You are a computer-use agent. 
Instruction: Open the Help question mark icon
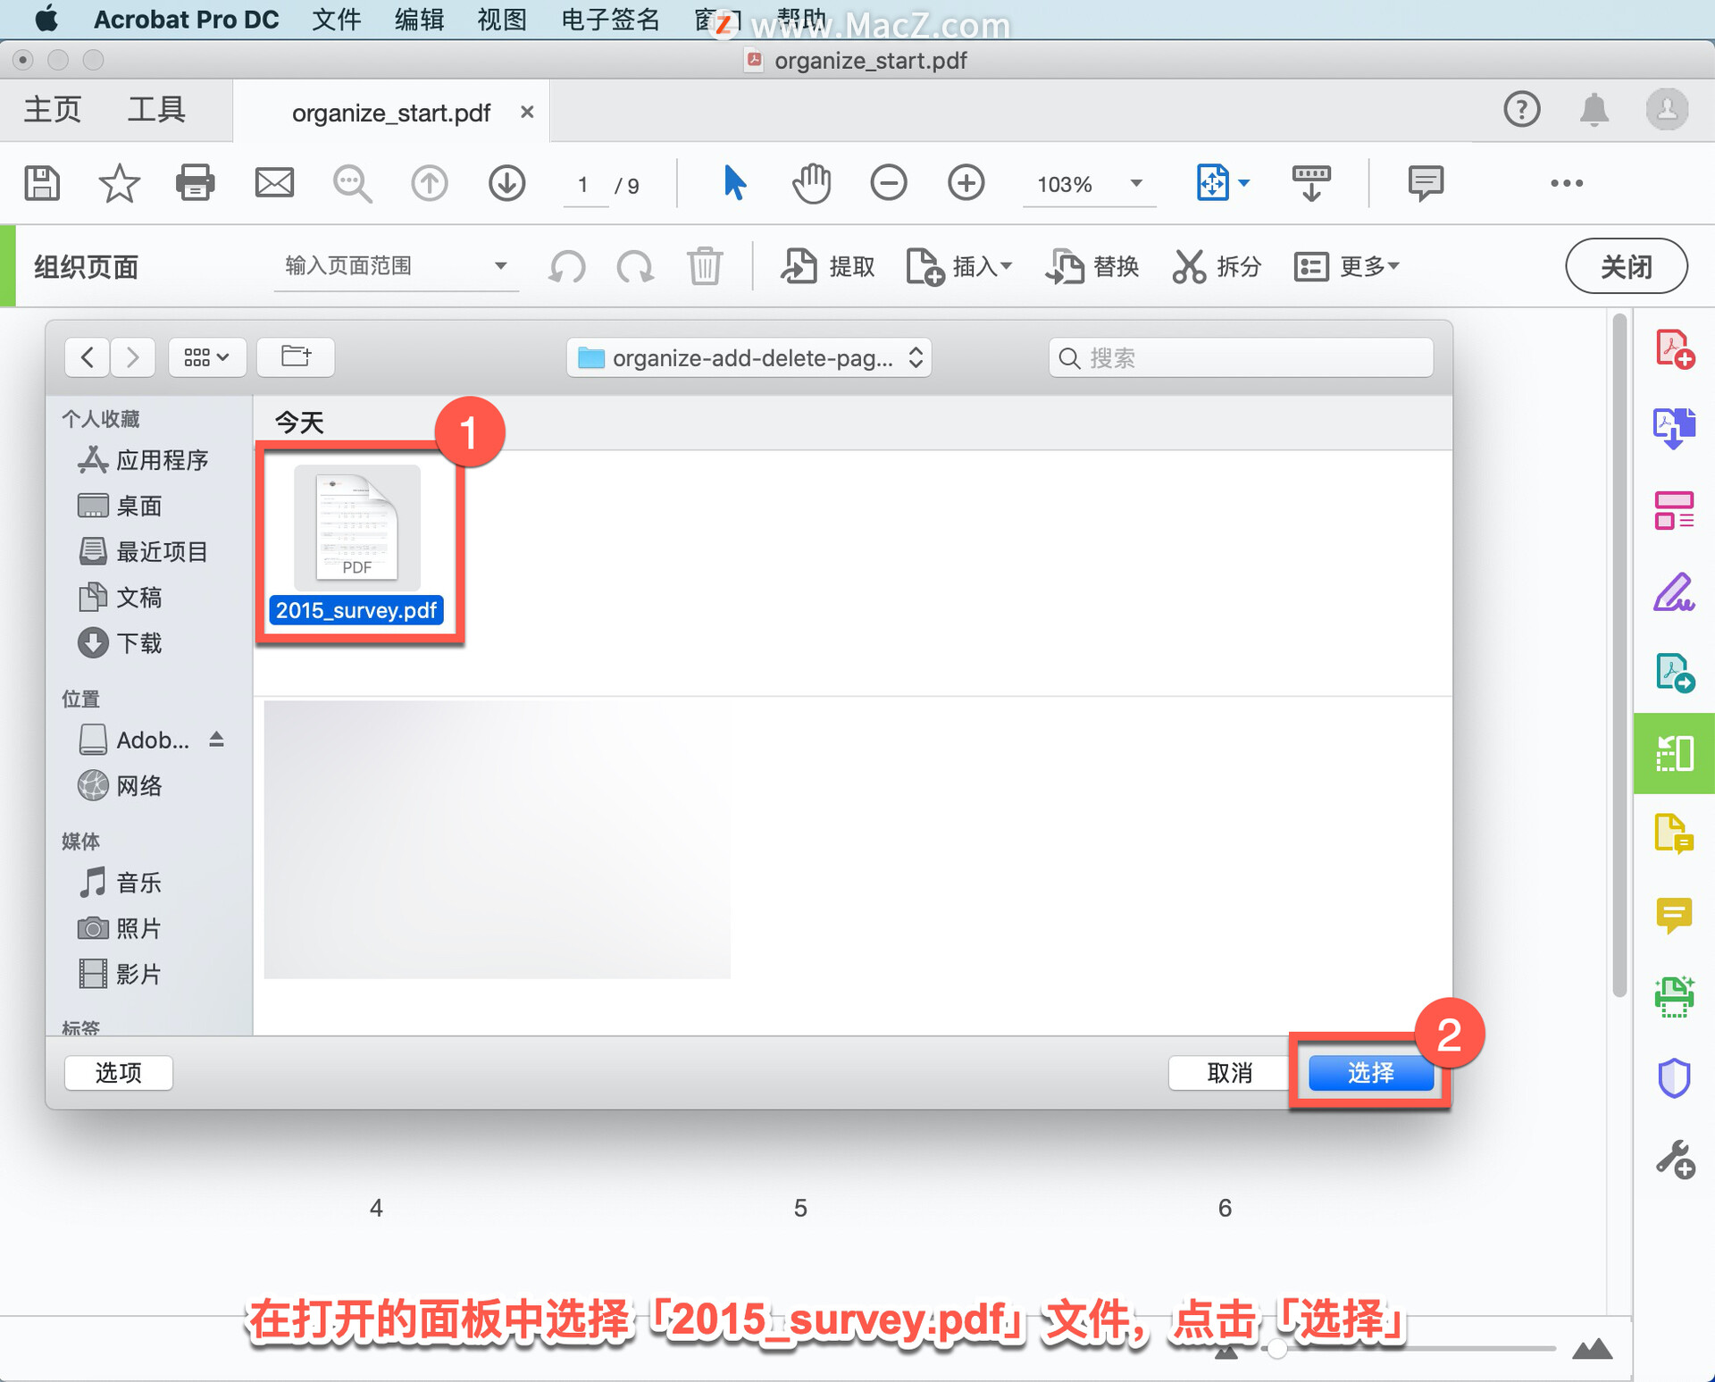pyautogui.click(x=1522, y=110)
